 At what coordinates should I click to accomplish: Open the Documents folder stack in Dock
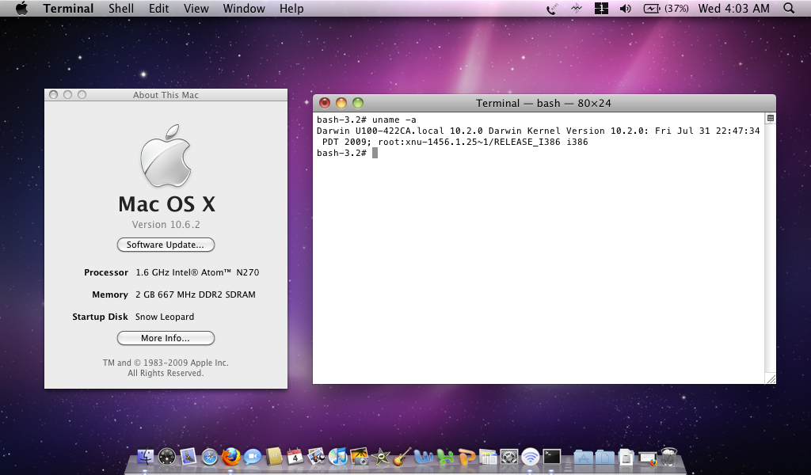pyautogui.click(x=604, y=457)
